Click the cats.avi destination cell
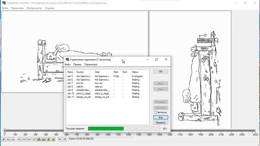The height and width of the screenshot is (146, 260). coord(99,86)
